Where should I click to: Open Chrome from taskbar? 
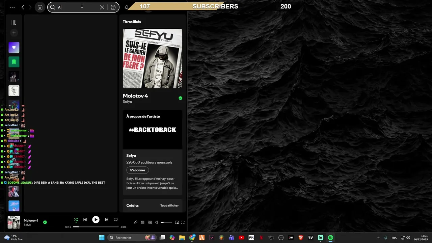[192, 238]
